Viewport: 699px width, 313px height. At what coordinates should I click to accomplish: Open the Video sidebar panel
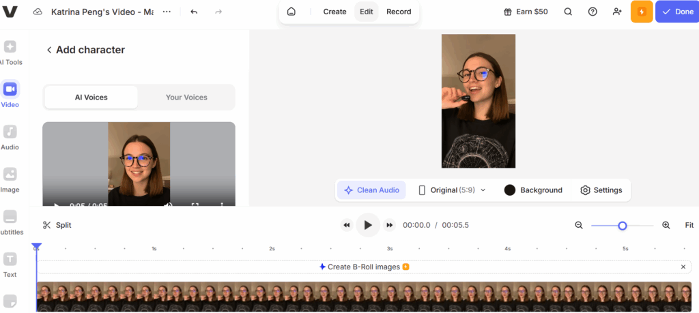tap(10, 95)
